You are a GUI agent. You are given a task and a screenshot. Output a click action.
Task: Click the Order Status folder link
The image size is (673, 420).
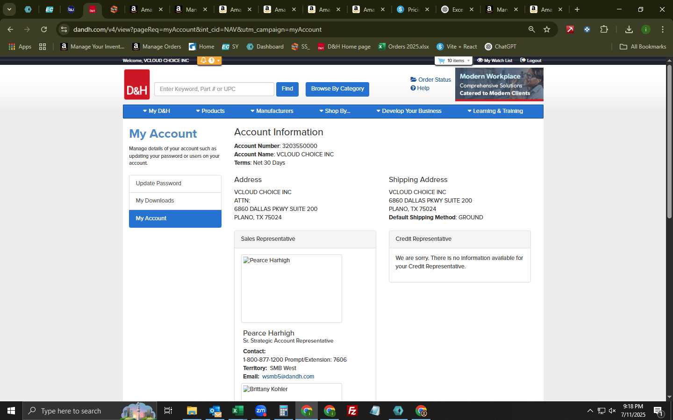point(430,79)
